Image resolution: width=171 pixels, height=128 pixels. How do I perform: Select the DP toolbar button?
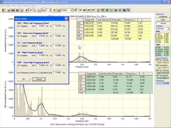pyautogui.click(x=89, y=10)
